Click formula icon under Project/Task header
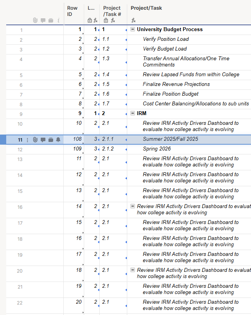The height and width of the screenshot is (315, 251). tap(133, 20)
